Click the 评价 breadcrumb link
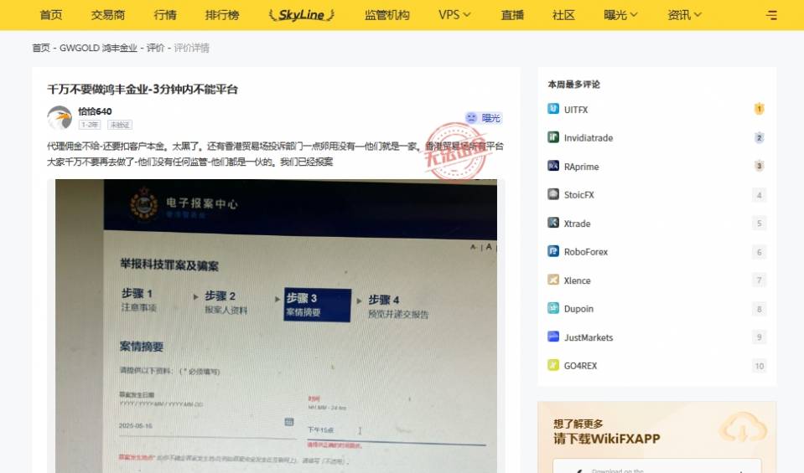 coord(155,48)
